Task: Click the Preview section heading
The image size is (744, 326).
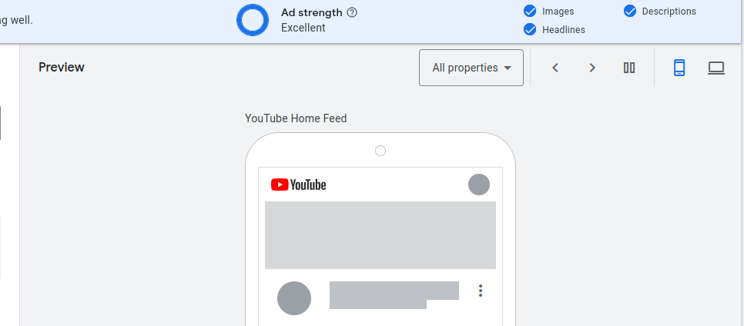Action: (x=62, y=68)
